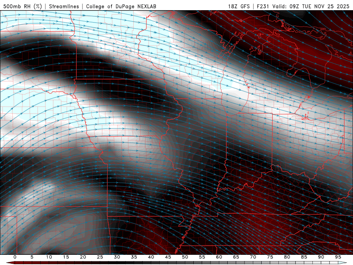Click the '60' value on color scale

pos(219,257)
